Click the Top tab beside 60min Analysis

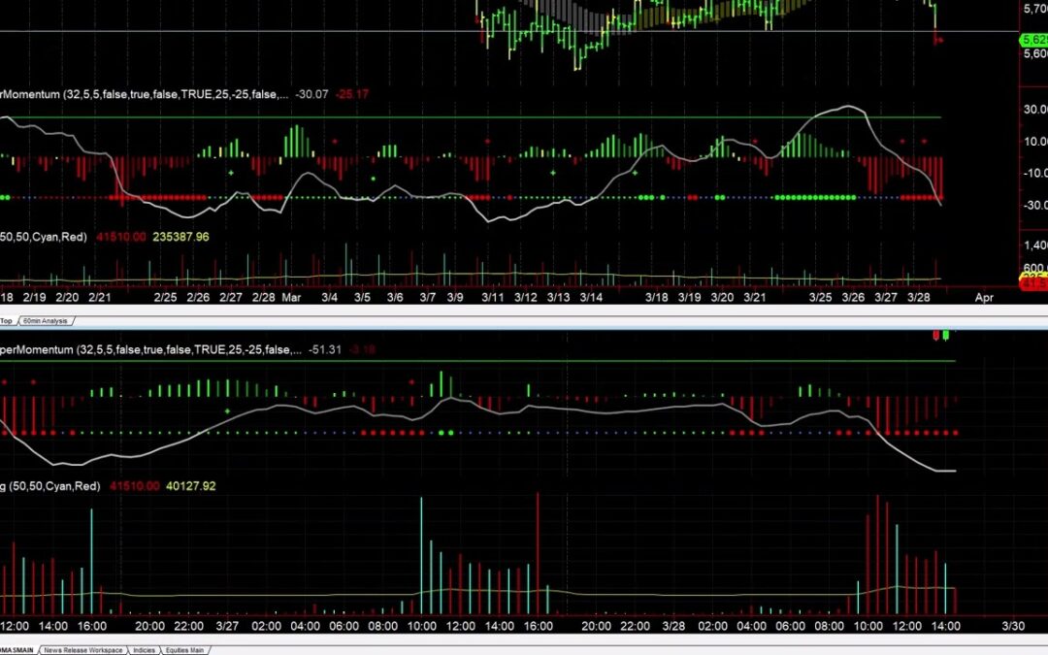tap(7, 320)
